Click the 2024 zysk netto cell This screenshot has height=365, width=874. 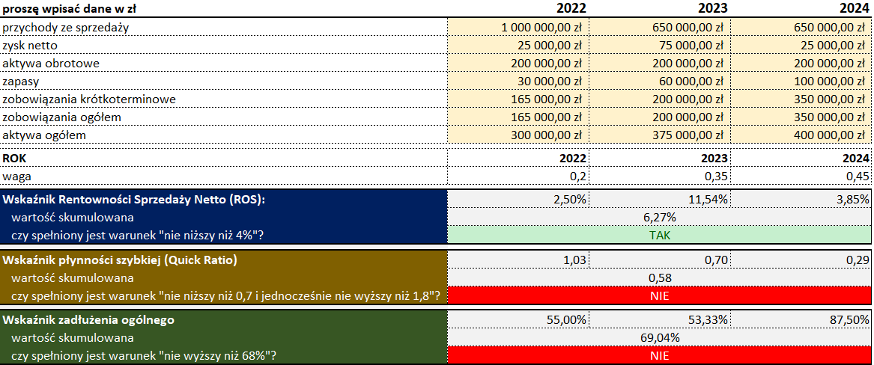[x=801, y=45]
